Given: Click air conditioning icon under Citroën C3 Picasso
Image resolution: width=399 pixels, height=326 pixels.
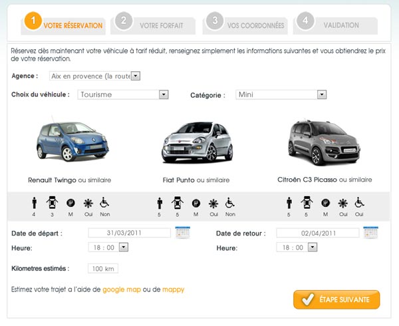Looking at the screenshot, I should 342,204.
